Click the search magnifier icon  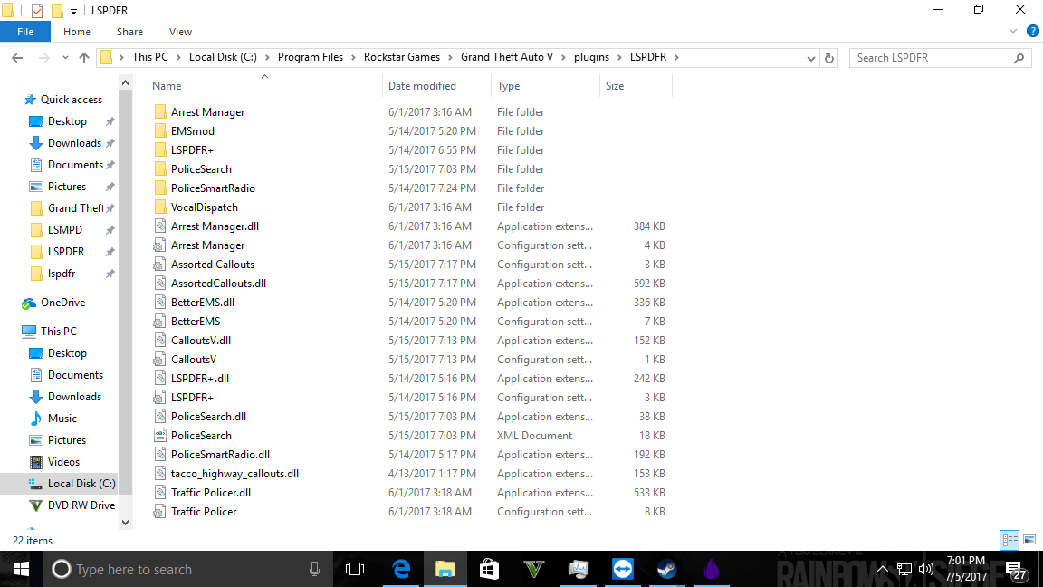pyautogui.click(x=1019, y=58)
